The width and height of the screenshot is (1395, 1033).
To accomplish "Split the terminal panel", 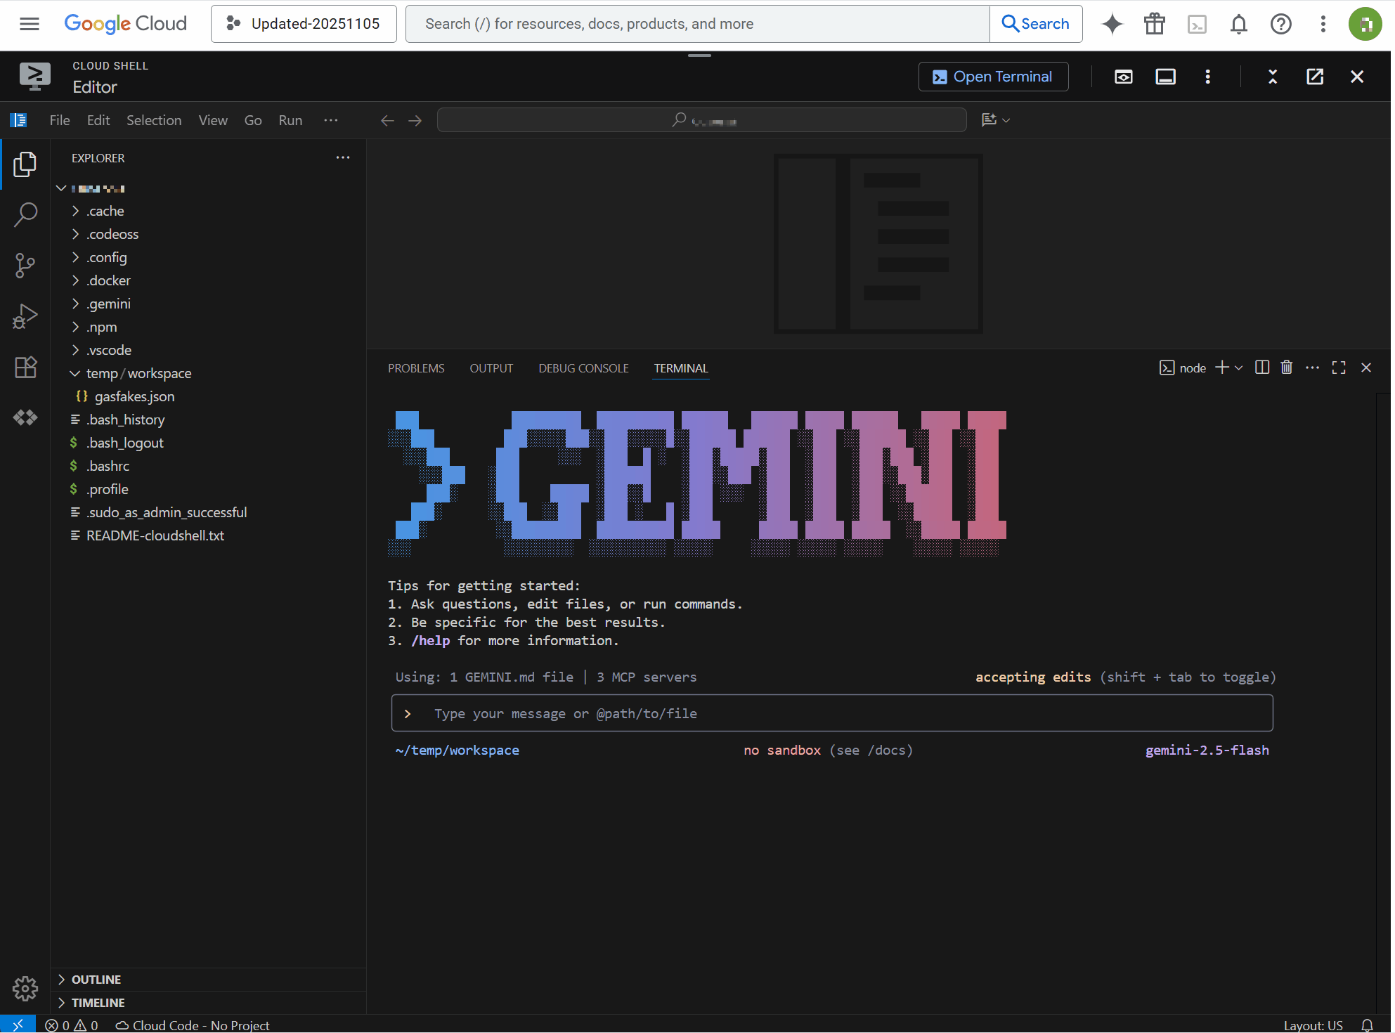I will pos(1261,368).
